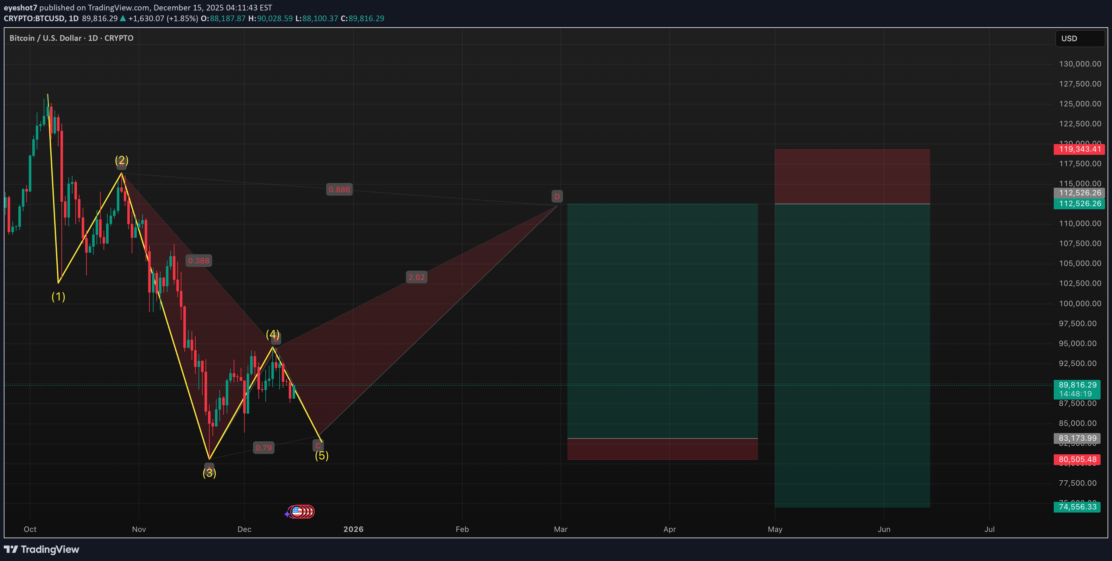Open the USD currency selector
Viewport: 1112px width, 561px height.
[1079, 38]
